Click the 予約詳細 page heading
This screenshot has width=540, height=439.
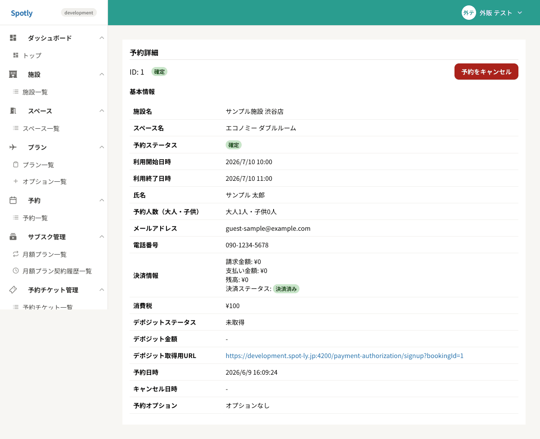tap(144, 53)
